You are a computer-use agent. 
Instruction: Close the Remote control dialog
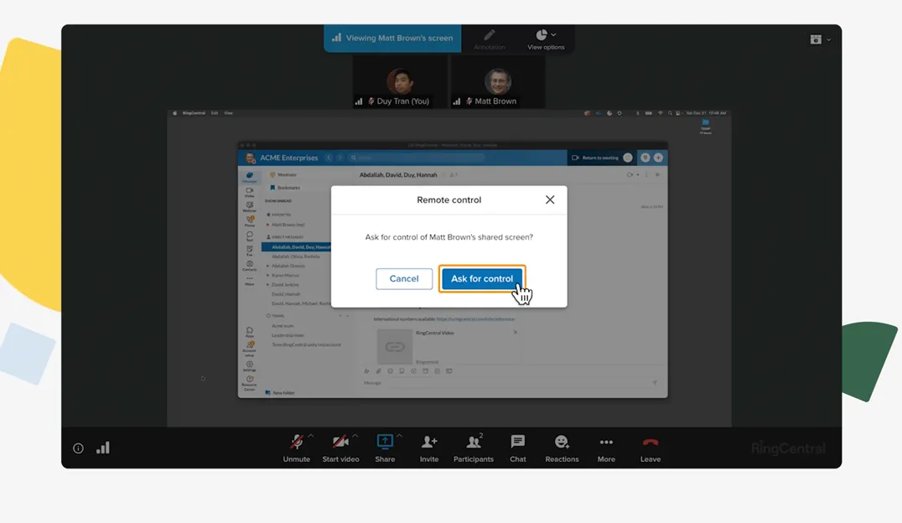(550, 199)
